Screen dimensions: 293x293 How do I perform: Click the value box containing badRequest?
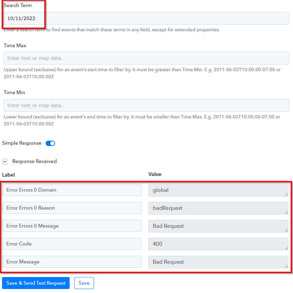pos(218,208)
